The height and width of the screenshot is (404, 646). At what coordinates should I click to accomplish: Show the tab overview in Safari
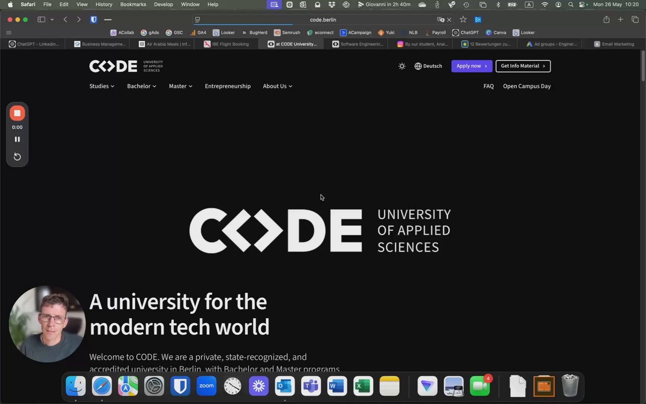(635, 20)
